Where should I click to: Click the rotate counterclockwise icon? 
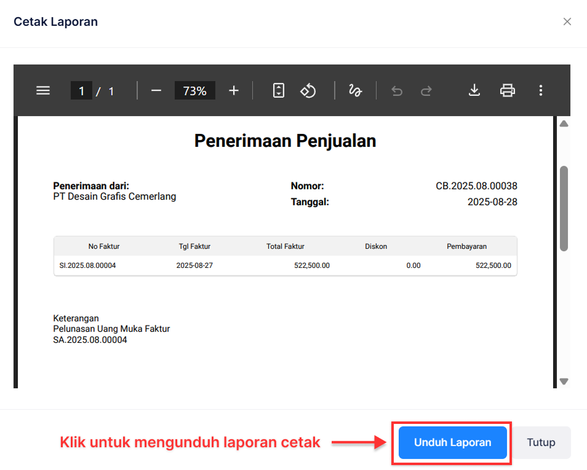click(x=308, y=90)
